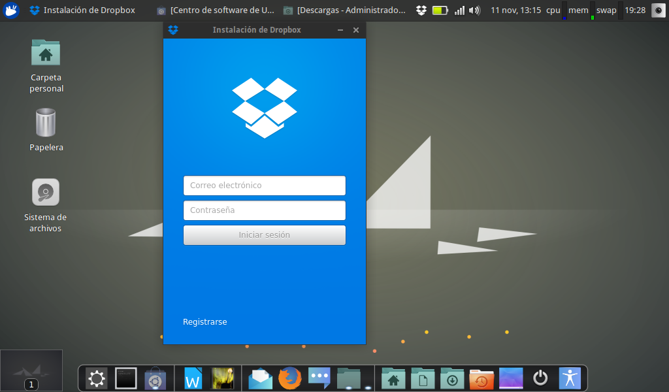
Task: Click the Correo electrónico input field
Action: coord(264,186)
